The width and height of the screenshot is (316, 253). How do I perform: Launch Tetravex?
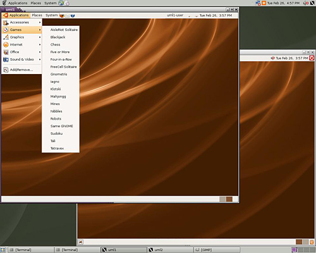click(61, 148)
